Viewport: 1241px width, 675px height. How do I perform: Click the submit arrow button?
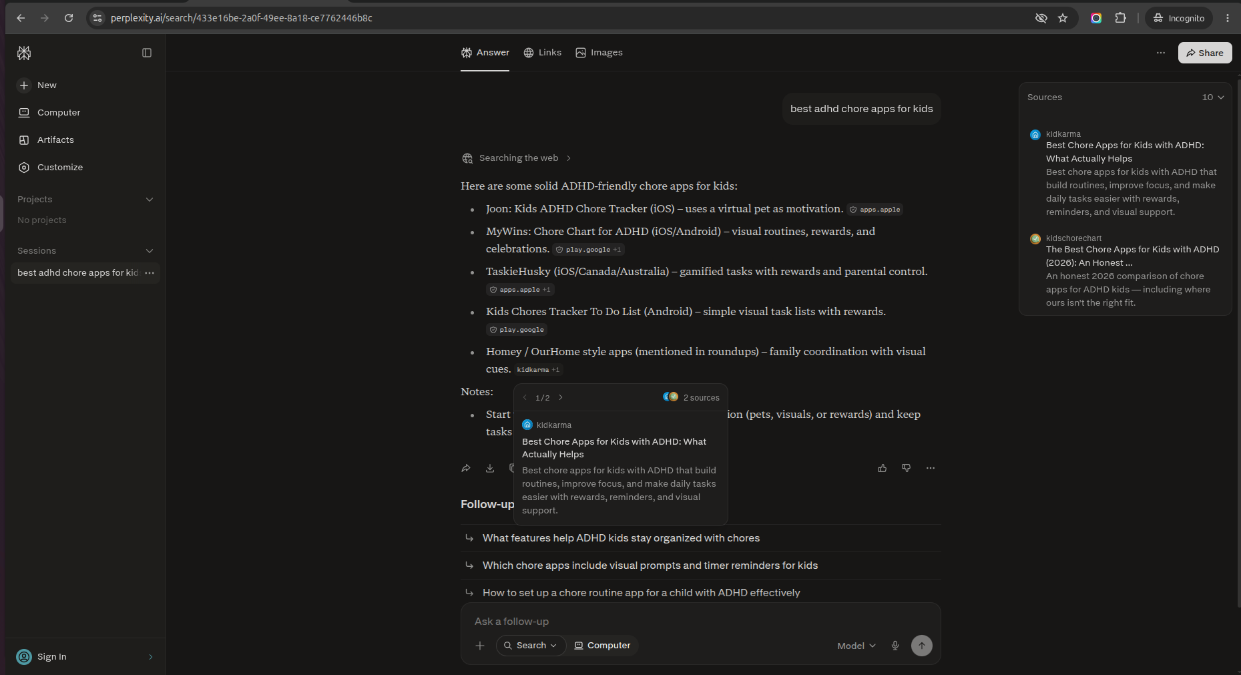click(922, 646)
